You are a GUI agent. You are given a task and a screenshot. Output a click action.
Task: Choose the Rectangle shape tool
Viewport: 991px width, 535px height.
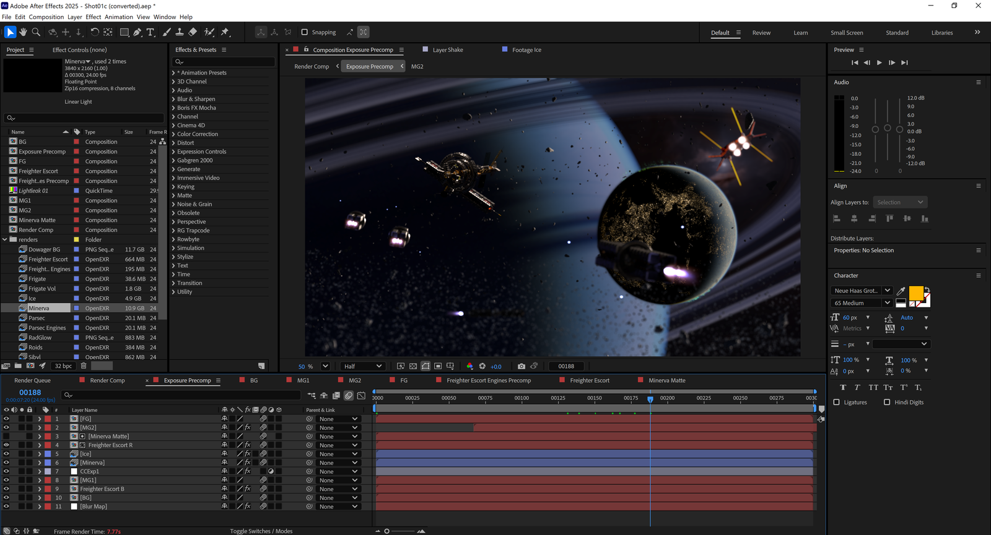(124, 32)
